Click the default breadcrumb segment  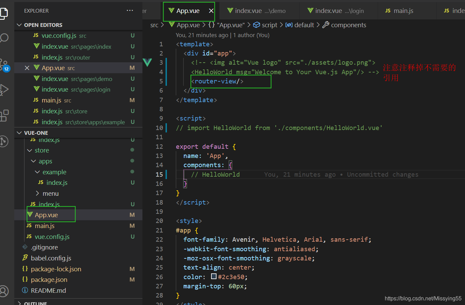(x=300, y=25)
